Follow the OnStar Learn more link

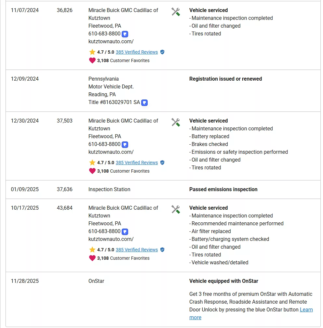[306, 309]
